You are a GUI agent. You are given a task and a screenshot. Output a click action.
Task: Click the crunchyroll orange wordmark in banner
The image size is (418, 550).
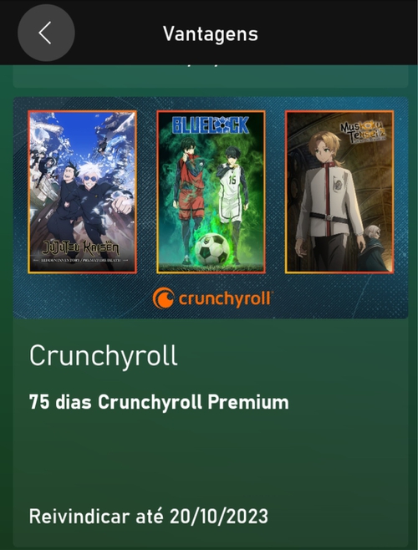point(225,299)
